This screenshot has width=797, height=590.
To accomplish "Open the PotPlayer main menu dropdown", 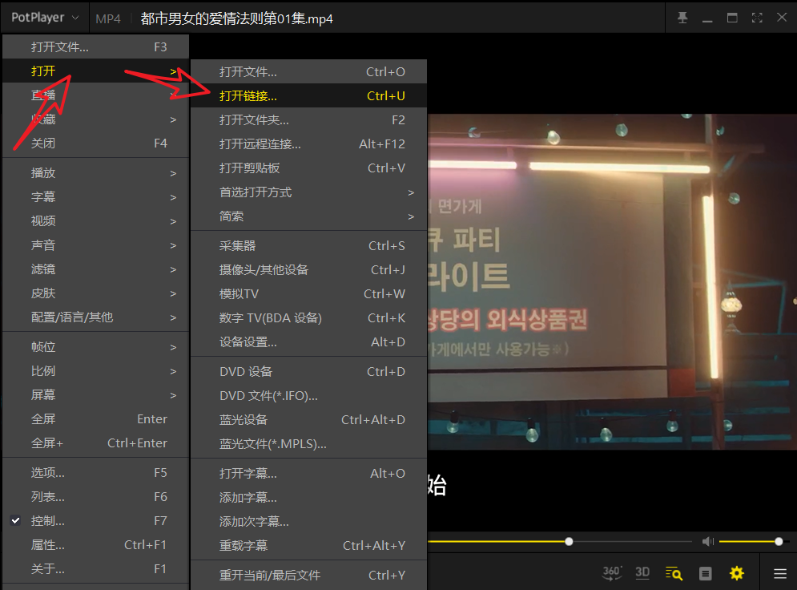I will coord(45,18).
